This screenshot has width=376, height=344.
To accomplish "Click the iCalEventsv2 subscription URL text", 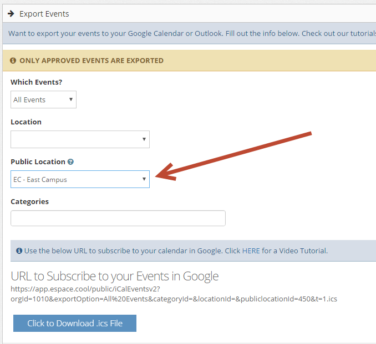I will click(174, 294).
